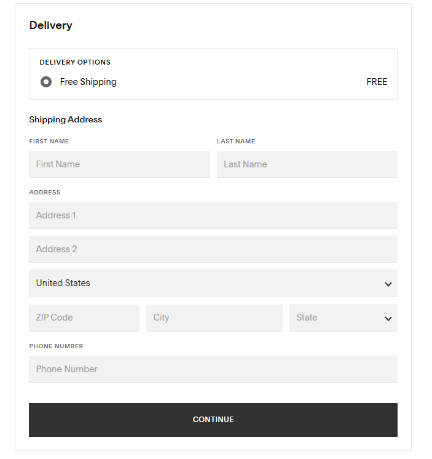Click the Free Shipping option label
The width and height of the screenshot is (432, 459).
coord(88,82)
